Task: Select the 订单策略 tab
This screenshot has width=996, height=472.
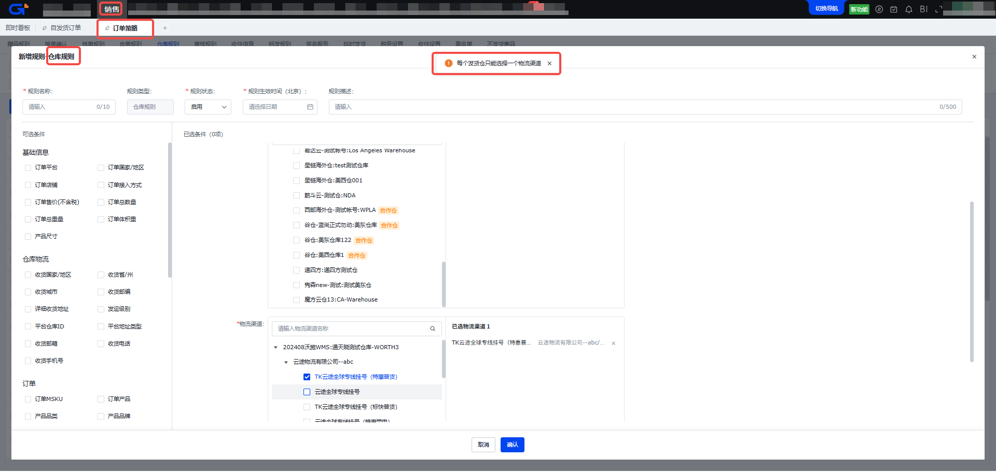Action: 125,28
